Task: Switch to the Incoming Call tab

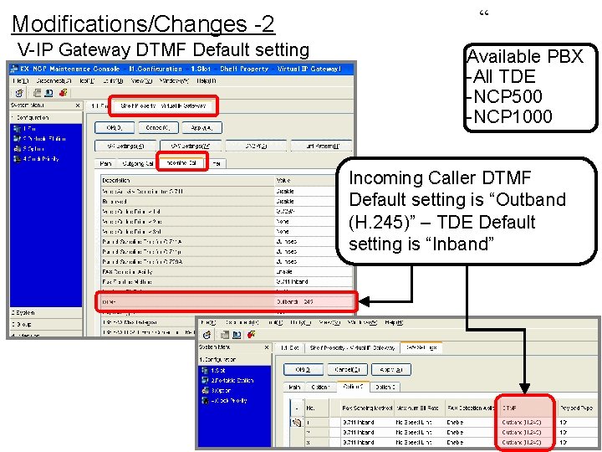Action: pos(181,163)
